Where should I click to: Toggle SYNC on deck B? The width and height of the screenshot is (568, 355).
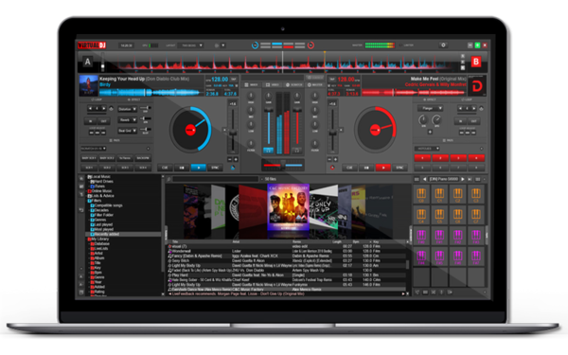pyautogui.click(x=399, y=168)
